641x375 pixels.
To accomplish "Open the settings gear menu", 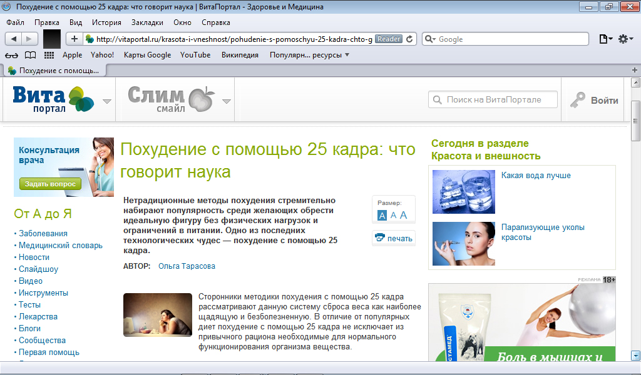I will coord(625,39).
